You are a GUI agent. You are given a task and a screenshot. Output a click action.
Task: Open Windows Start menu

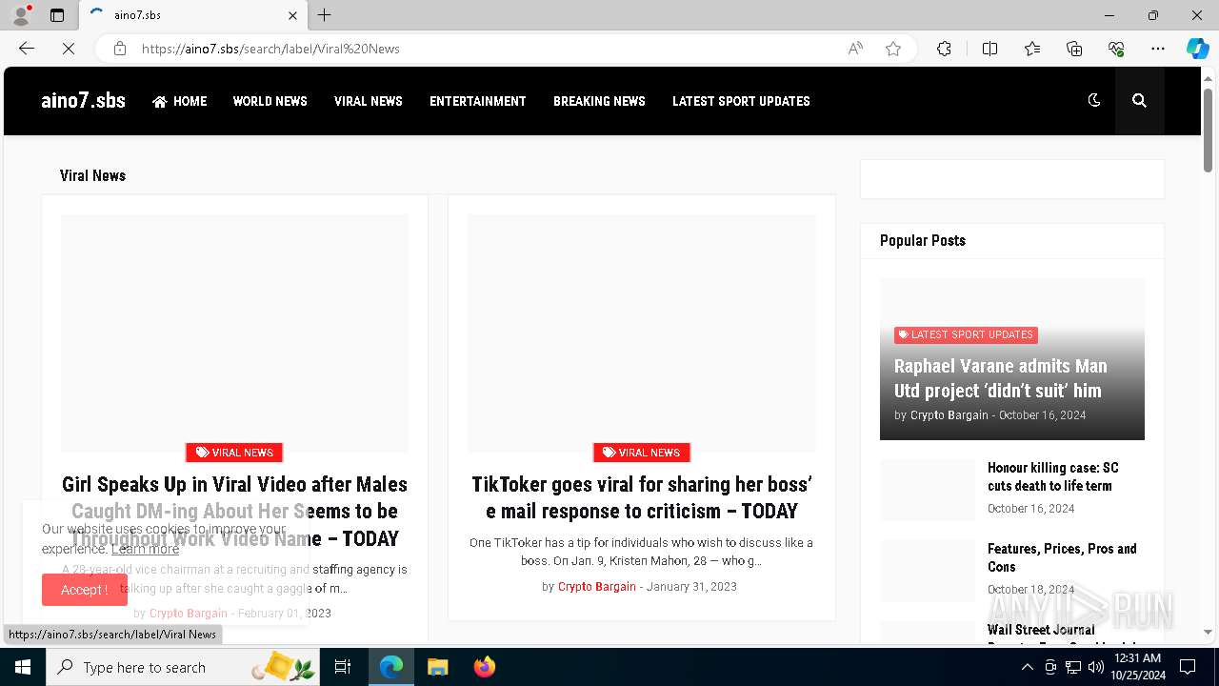point(23,667)
